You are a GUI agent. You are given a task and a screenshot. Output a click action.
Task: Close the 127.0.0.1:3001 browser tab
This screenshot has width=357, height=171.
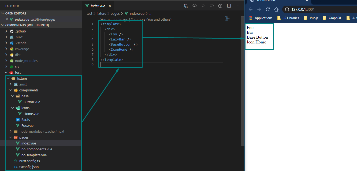pos(307,1)
